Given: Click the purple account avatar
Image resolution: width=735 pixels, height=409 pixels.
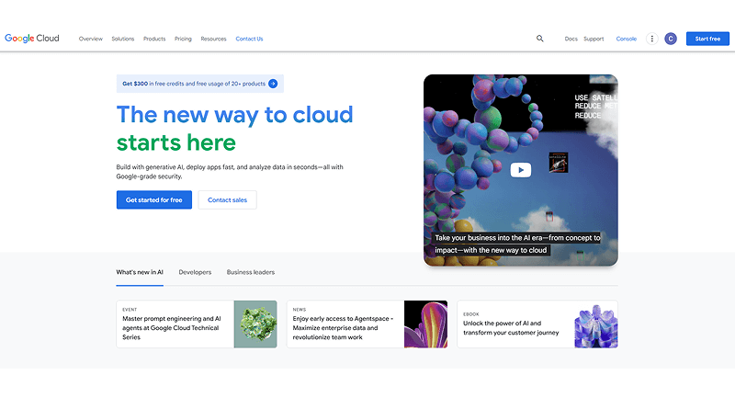Looking at the screenshot, I should coord(671,39).
